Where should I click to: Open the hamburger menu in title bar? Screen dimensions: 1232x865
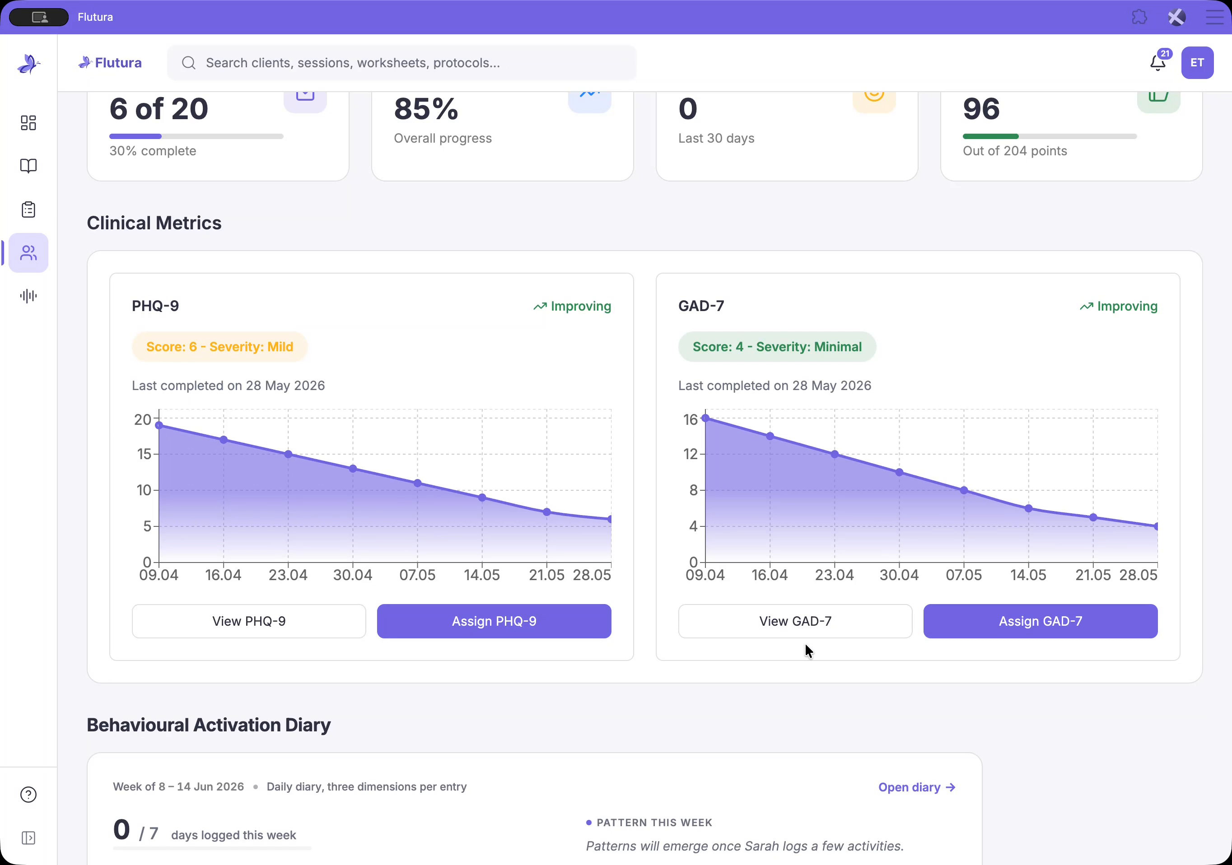[1214, 17]
